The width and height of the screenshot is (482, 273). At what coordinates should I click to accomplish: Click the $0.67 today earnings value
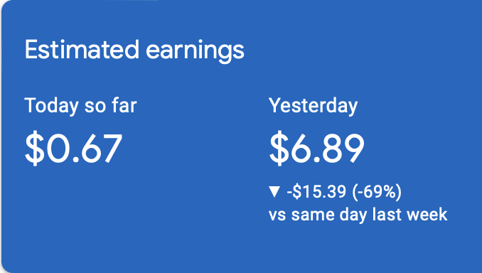[x=73, y=148]
